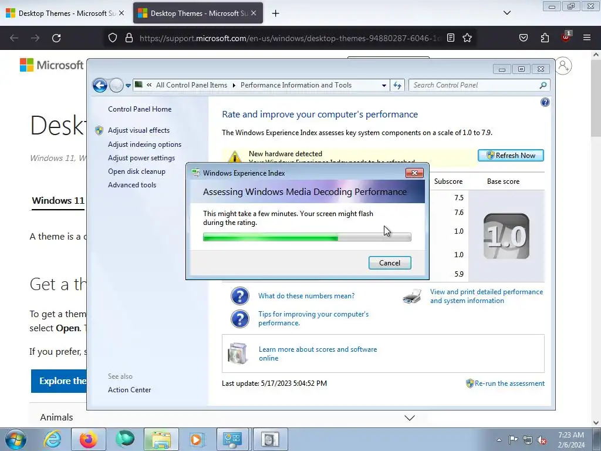Open View and print detailed performance information

coord(487,296)
